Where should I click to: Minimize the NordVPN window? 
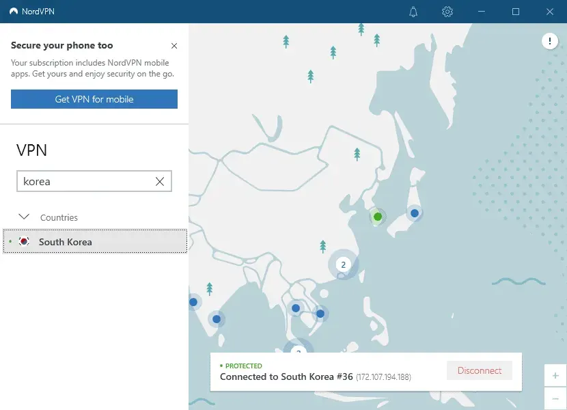482,12
